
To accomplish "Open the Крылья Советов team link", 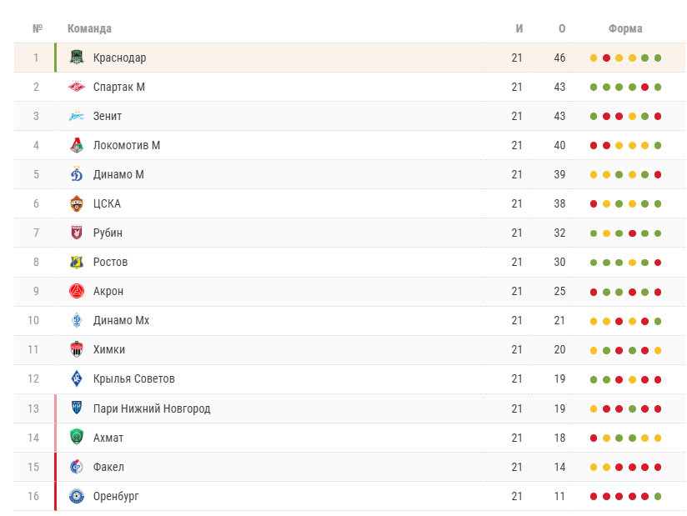I will [x=133, y=379].
